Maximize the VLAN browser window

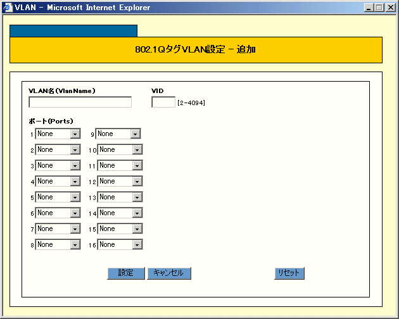pos(379,8)
